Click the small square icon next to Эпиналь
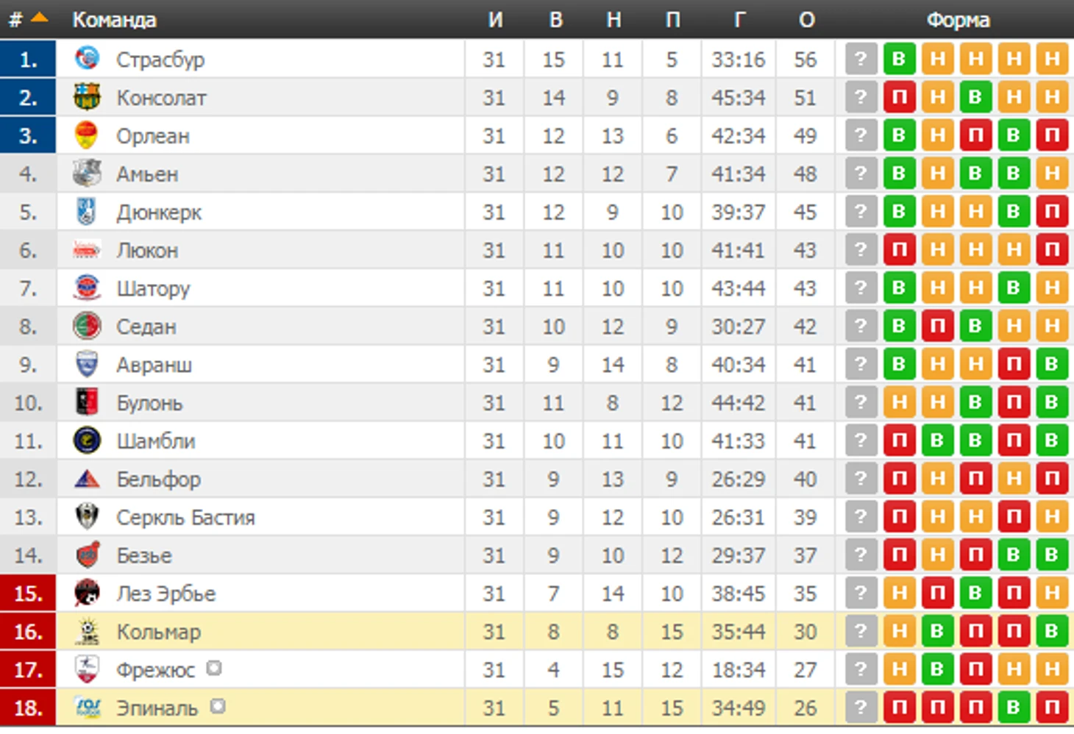Screen dimensions: 1074x734 click(x=217, y=707)
